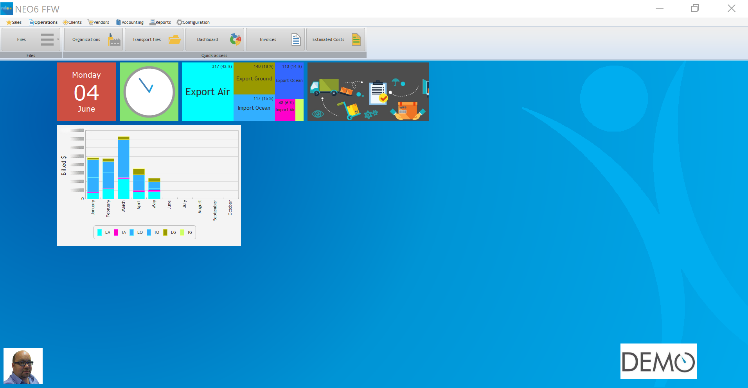Click the Export Air treemap tile
This screenshot has width=748, height=388.
point(208,92)
